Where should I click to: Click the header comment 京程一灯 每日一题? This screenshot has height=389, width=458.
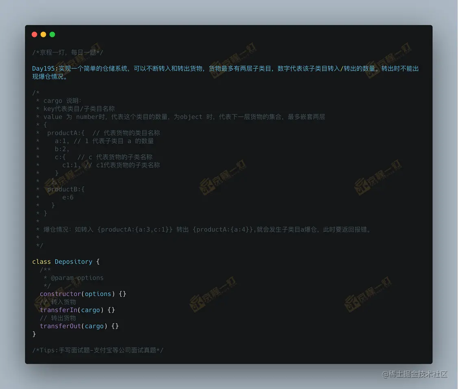[x=67, y=52]
